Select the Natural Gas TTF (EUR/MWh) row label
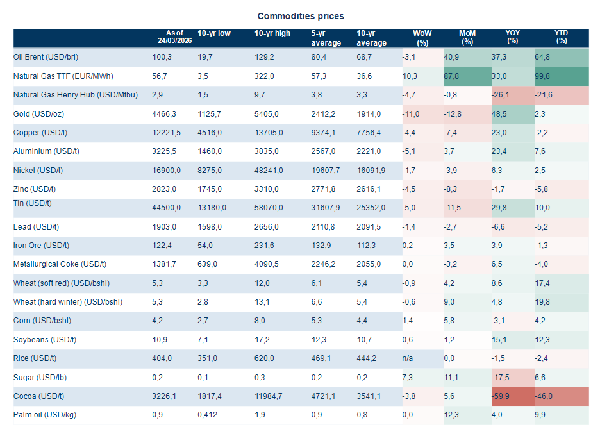 pos(63,76)
